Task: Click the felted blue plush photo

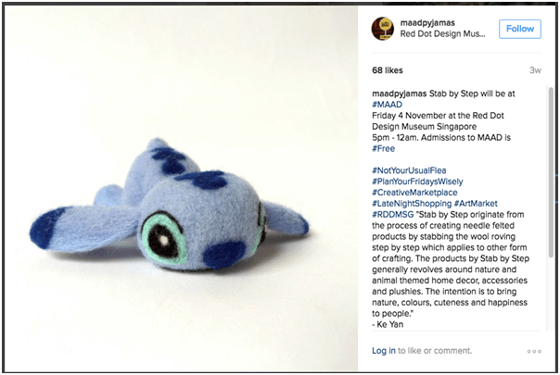Action: [x=181, y=188]
